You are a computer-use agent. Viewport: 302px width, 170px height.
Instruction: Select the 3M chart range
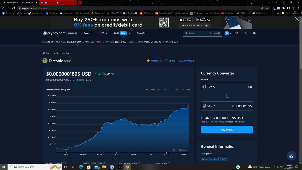pyautogui.click(x=171, y=90)
